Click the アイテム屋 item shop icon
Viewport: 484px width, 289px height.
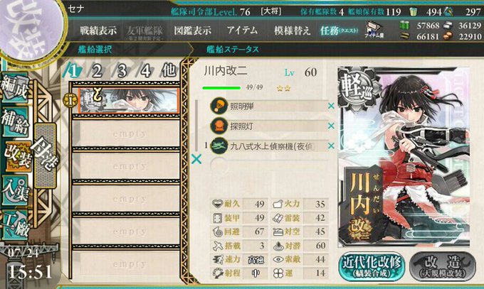point(374,30)
